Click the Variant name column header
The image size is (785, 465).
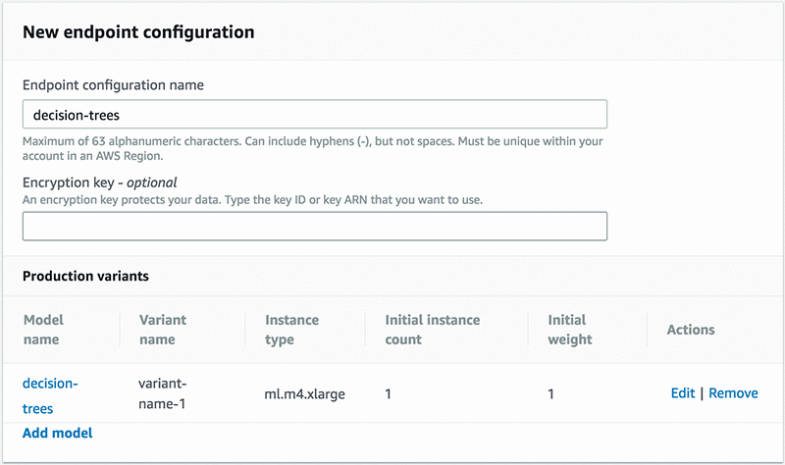pos(163,330)
